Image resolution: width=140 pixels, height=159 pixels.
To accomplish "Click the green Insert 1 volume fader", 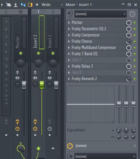I will 42,85.
